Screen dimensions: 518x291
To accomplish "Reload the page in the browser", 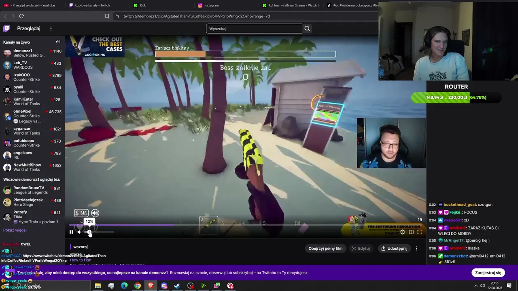I will coord(21,16).
